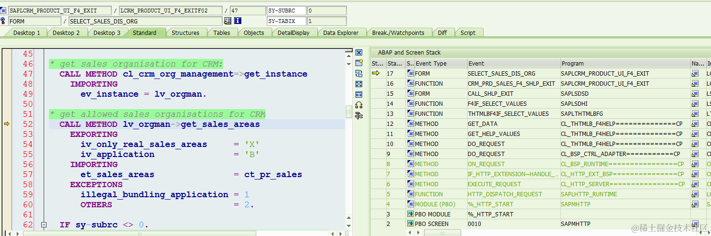This screenshot has height=236, width=711.
Task: Switch to the Desktop 3 tab
Action: [107, 33]
